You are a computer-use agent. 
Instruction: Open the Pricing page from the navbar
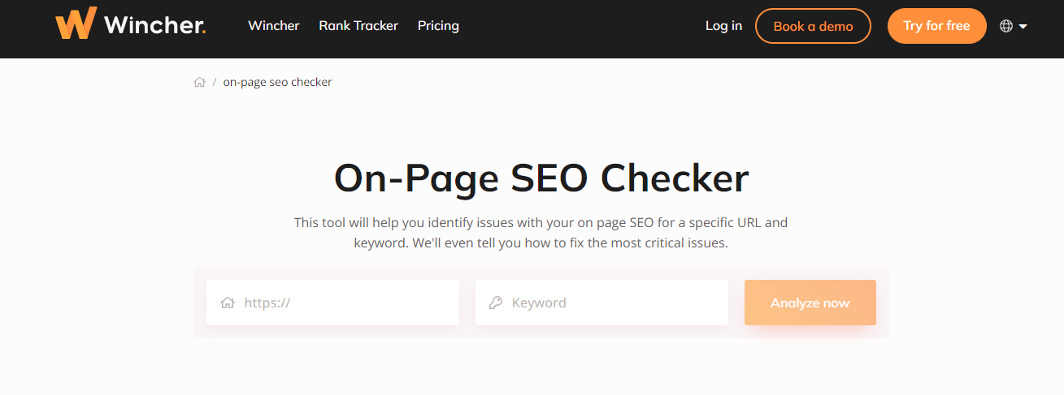[438, 26]
